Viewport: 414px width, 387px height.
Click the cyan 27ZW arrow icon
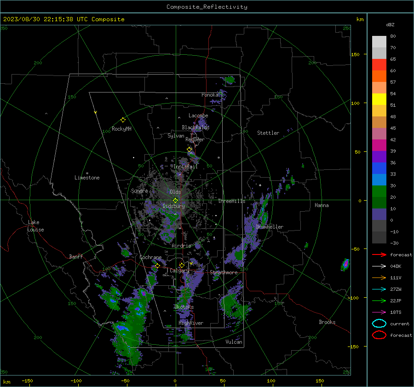point(379,289)
